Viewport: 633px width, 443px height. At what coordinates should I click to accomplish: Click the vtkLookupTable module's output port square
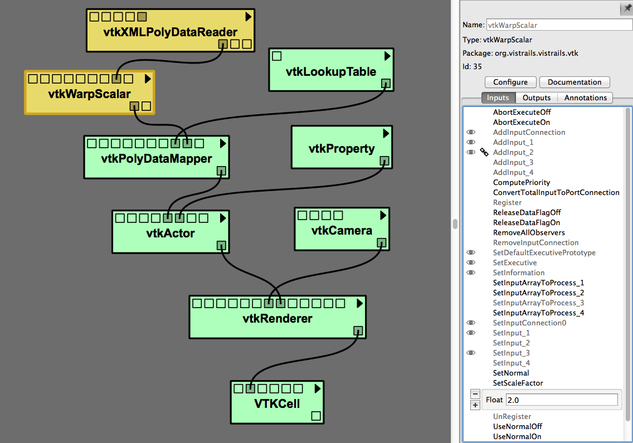click(x=386, y=84)
